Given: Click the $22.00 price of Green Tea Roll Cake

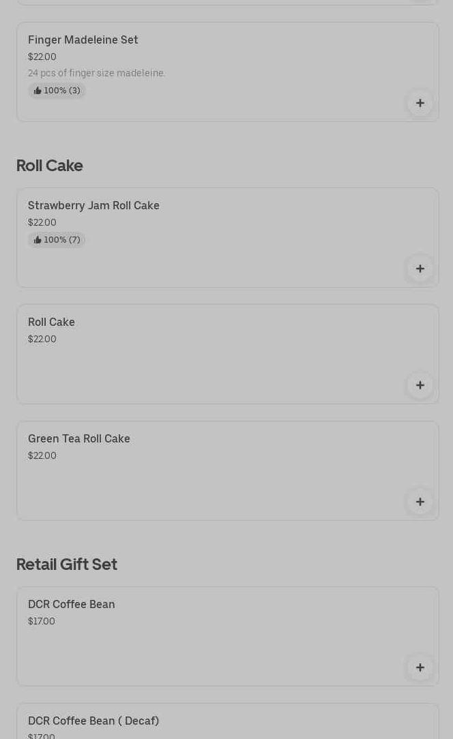Looking at the screenshot, I should (42, 455).
